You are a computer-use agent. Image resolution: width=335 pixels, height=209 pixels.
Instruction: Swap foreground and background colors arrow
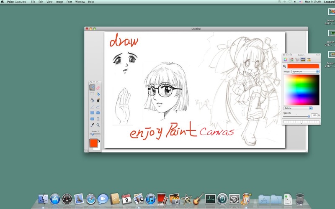click(x=99, y=141)
